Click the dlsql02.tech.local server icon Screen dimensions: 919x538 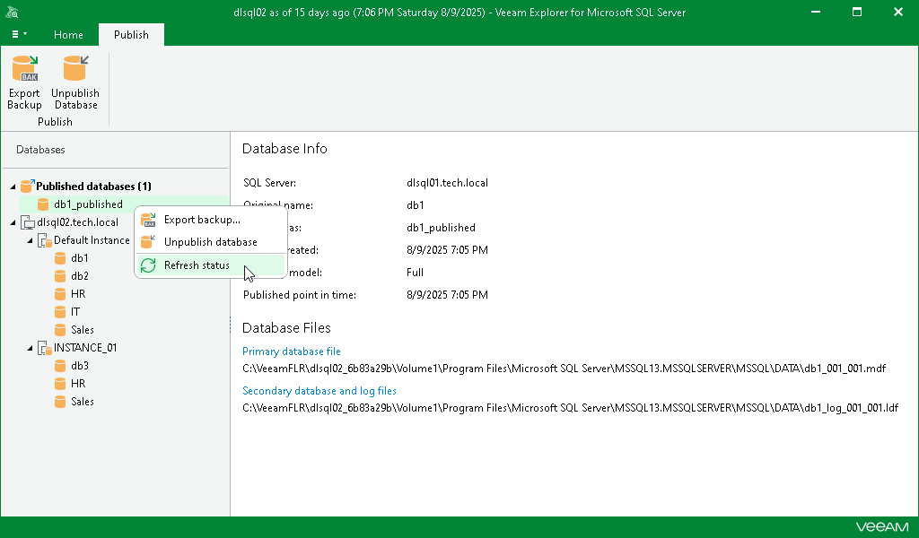27,221
